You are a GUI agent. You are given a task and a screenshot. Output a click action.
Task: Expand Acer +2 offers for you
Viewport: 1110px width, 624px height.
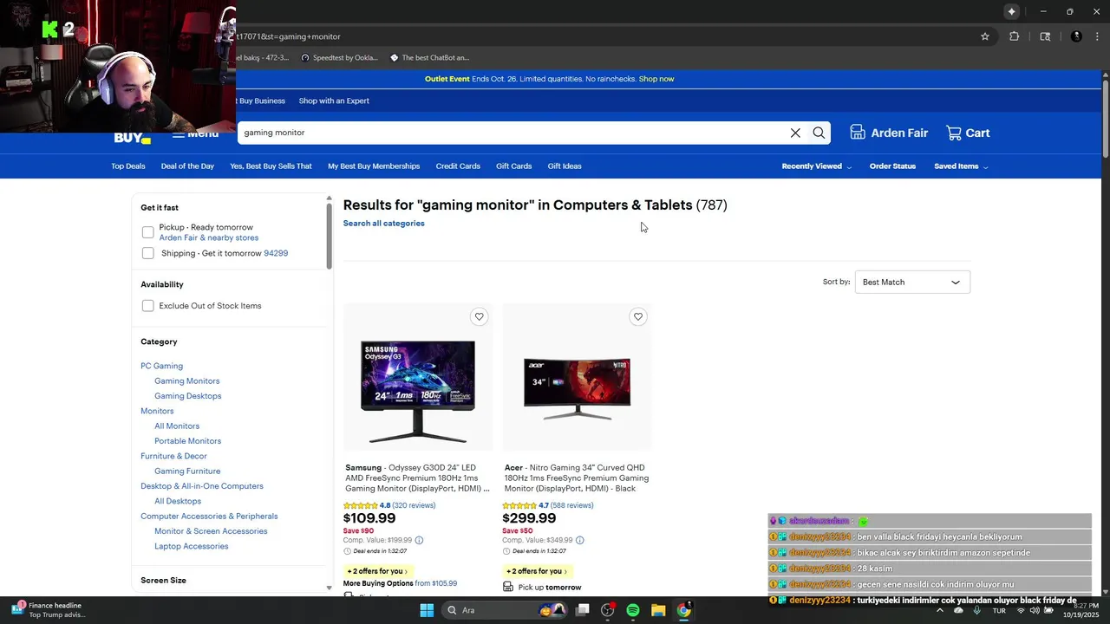536,571
